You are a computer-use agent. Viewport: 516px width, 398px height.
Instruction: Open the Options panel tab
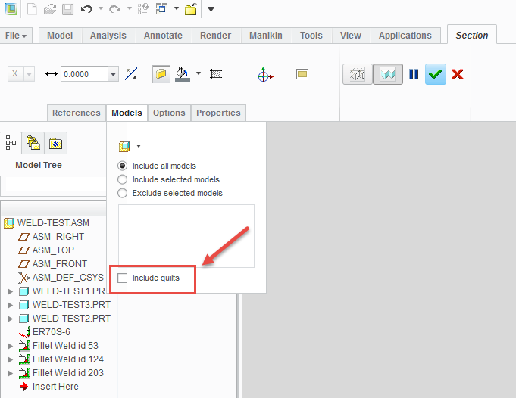(x=169, y=113)
